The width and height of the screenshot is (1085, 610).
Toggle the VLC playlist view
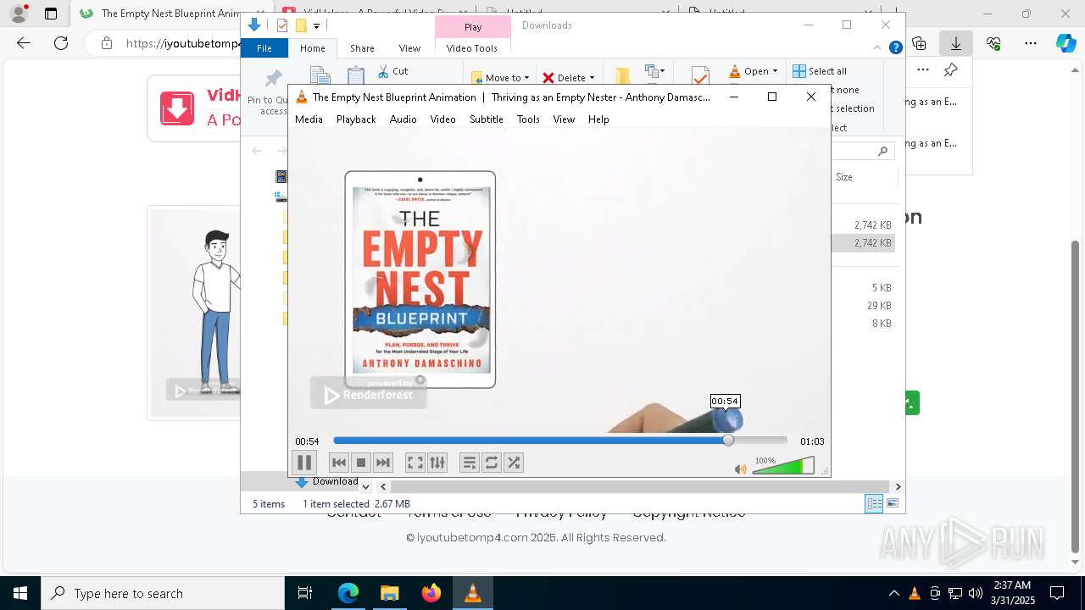click(470, 463)
